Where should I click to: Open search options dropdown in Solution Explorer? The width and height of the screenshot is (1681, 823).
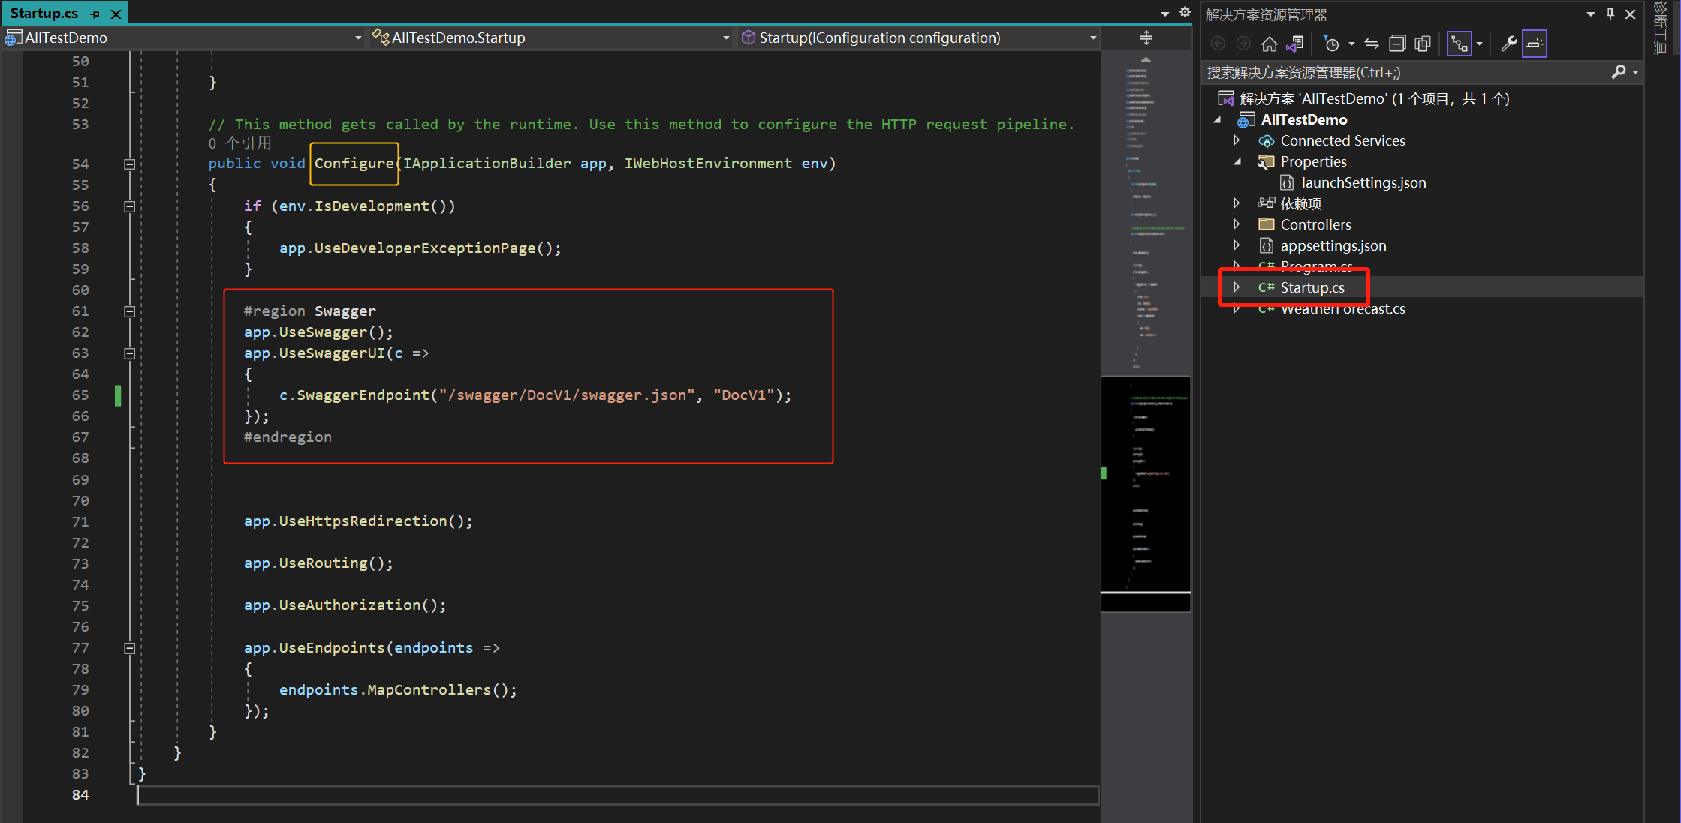tap(1635, 72)
